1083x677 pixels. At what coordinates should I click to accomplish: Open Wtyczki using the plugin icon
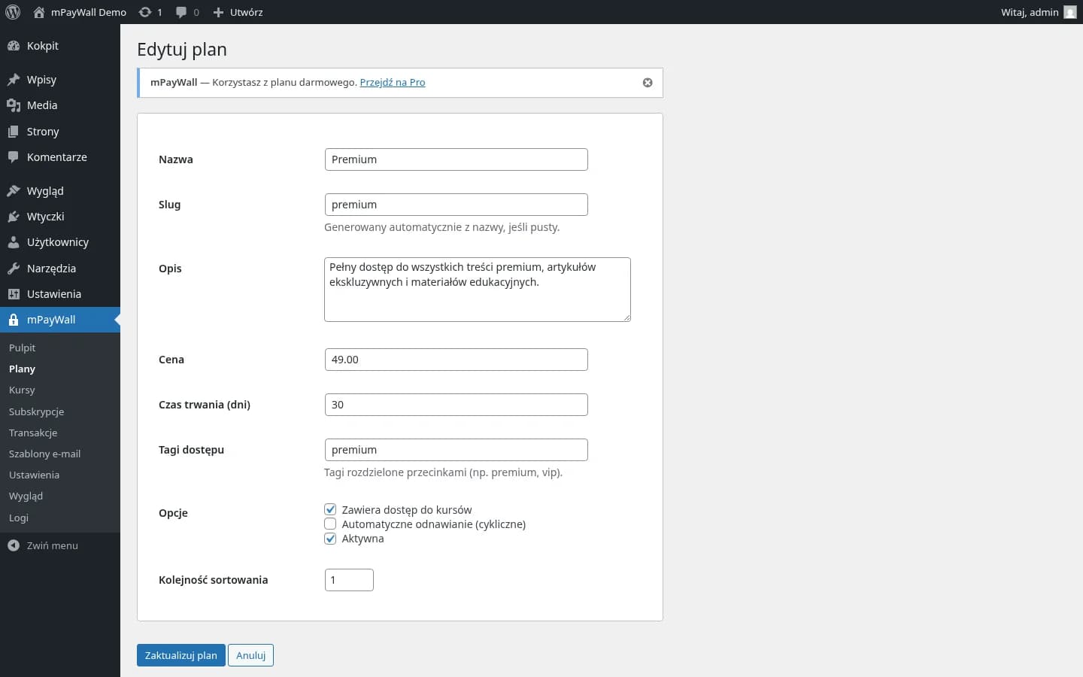13,217
